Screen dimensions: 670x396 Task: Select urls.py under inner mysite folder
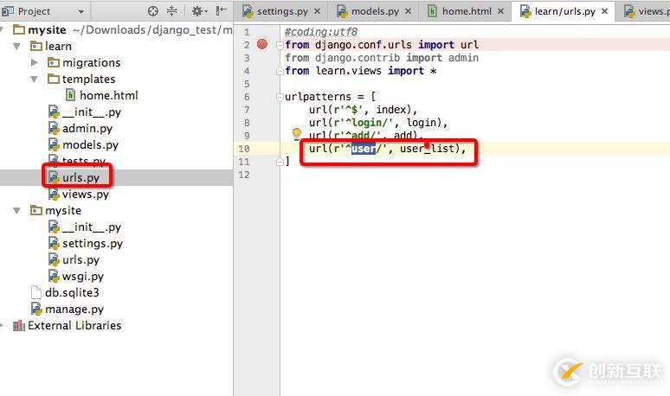[81, 260]
